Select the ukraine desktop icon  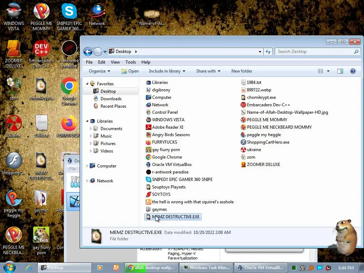pos(14,126)
